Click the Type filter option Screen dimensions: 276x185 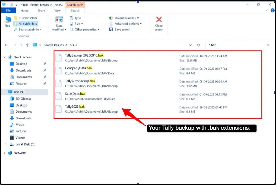75,18
